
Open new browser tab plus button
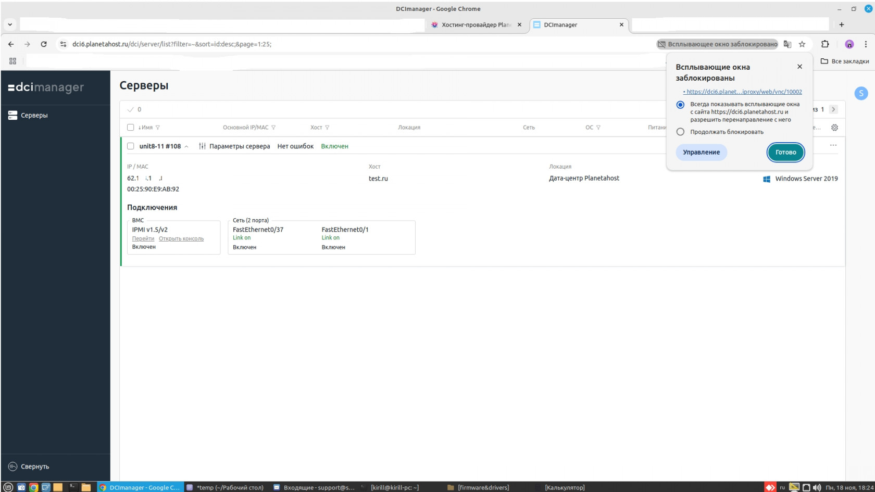pyautogui.click(x=841, y=24)
